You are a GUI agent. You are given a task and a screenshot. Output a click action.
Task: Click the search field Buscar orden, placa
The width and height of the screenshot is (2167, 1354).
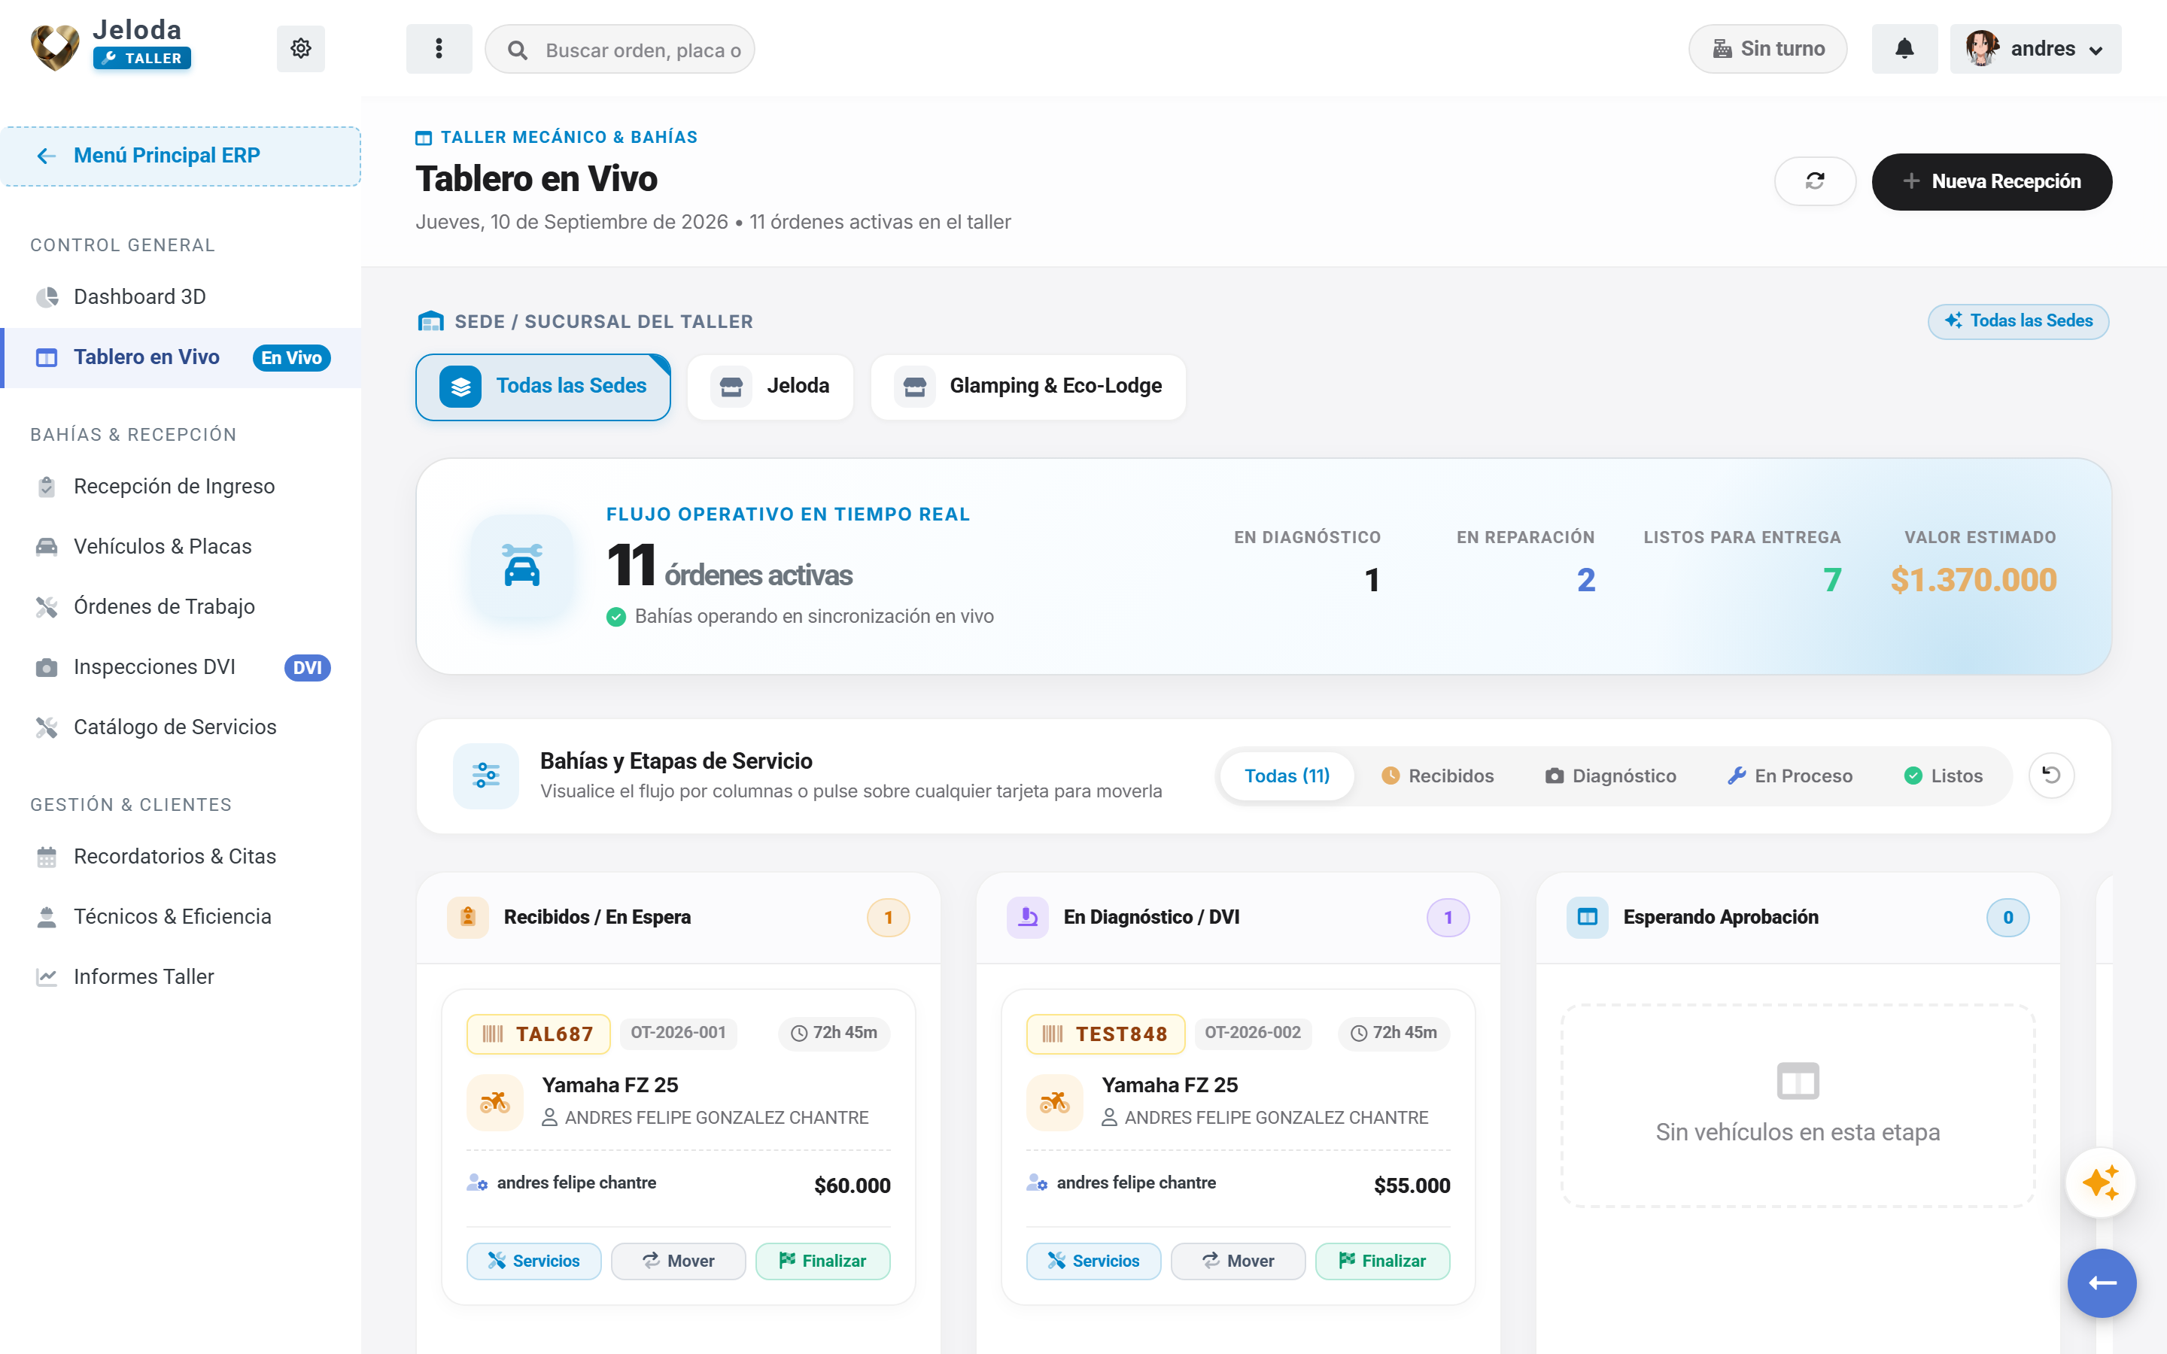coord(620,49)
